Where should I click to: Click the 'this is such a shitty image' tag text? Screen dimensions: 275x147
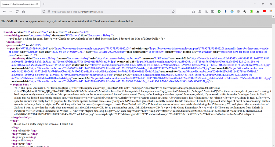[44, 124]
